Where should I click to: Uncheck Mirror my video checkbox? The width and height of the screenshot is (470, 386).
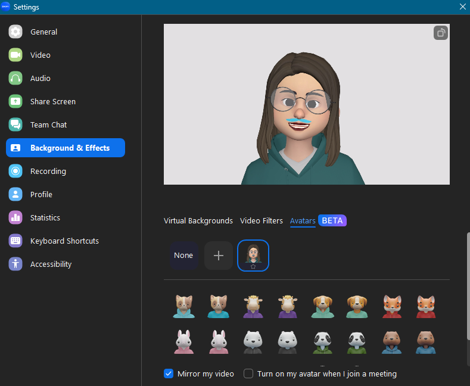(x=169, y=374)
